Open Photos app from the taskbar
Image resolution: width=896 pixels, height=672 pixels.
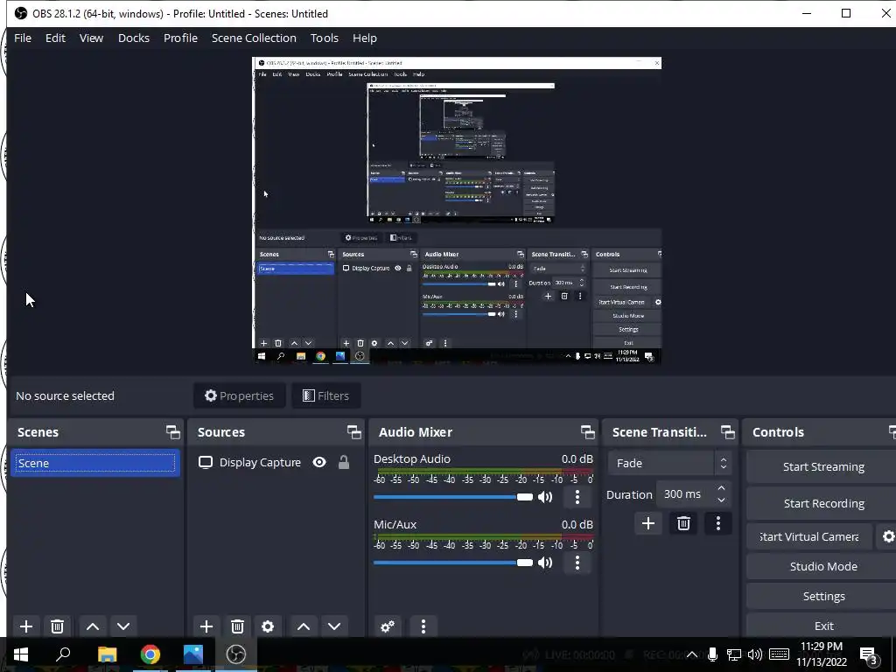click(193, 654)
